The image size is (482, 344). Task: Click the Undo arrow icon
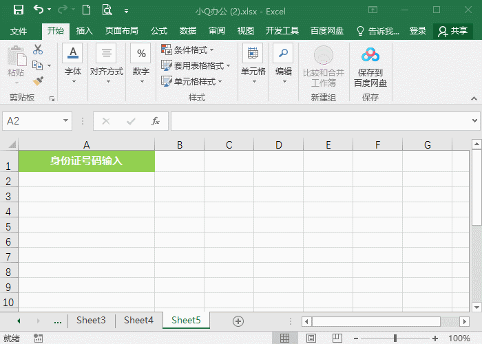(x=39, y=10)
